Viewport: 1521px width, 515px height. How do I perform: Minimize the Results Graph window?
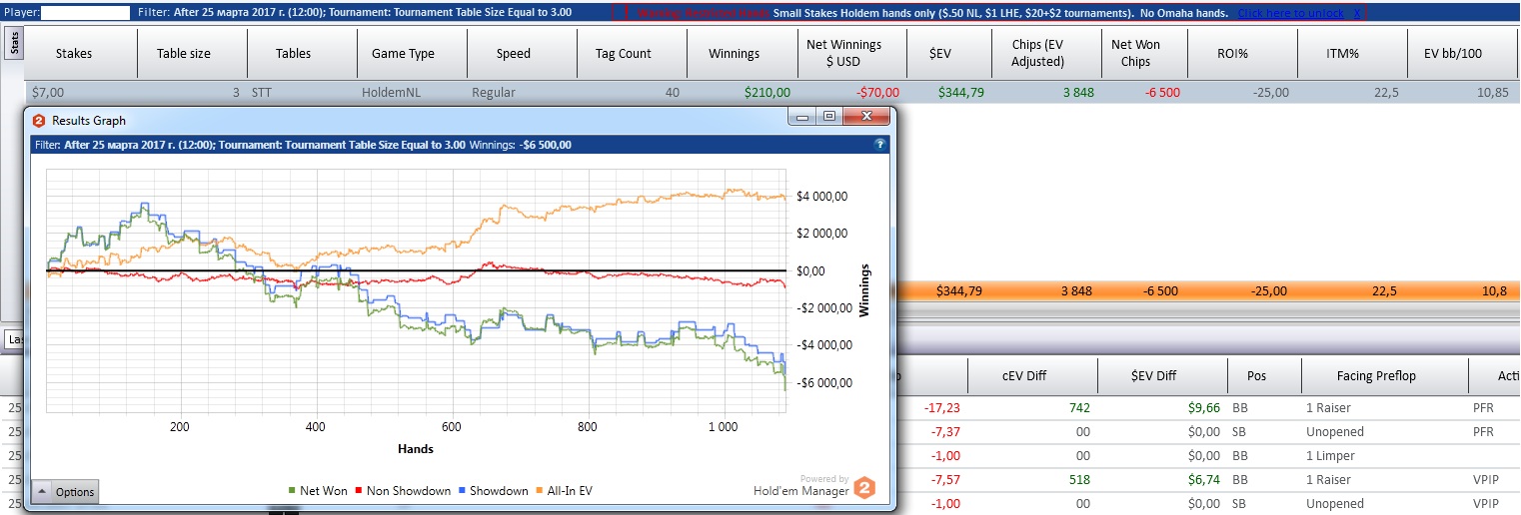pos(802,117)
